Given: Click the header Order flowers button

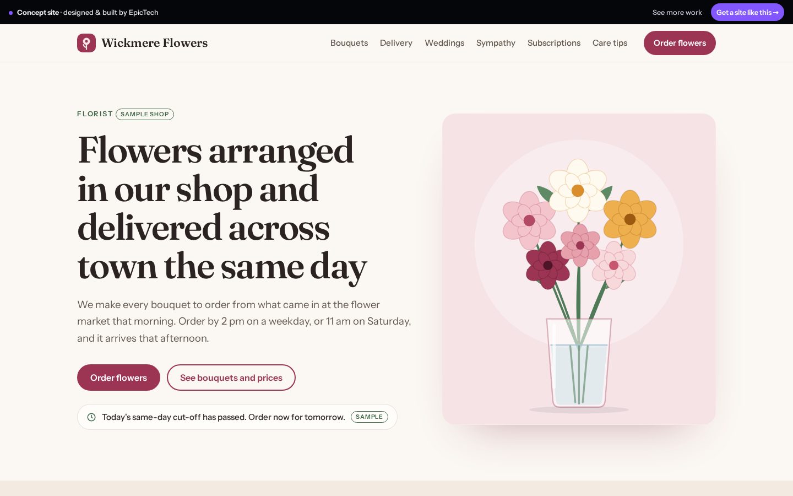Looking at the screenshot, I should (x=680, y=43).
